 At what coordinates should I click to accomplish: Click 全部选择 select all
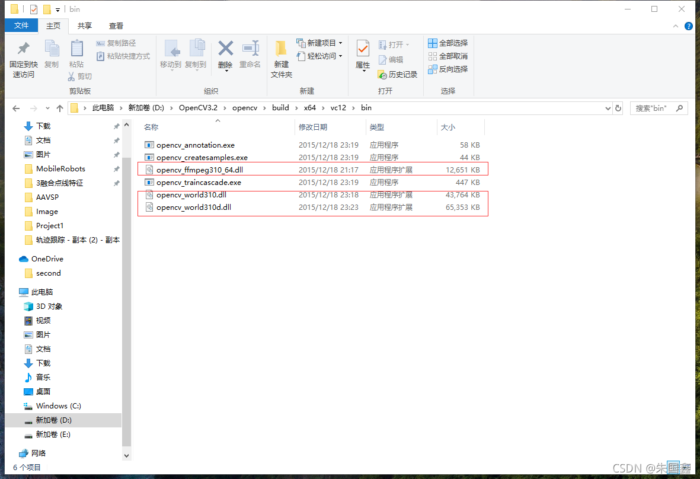click(x=448, y=43)
